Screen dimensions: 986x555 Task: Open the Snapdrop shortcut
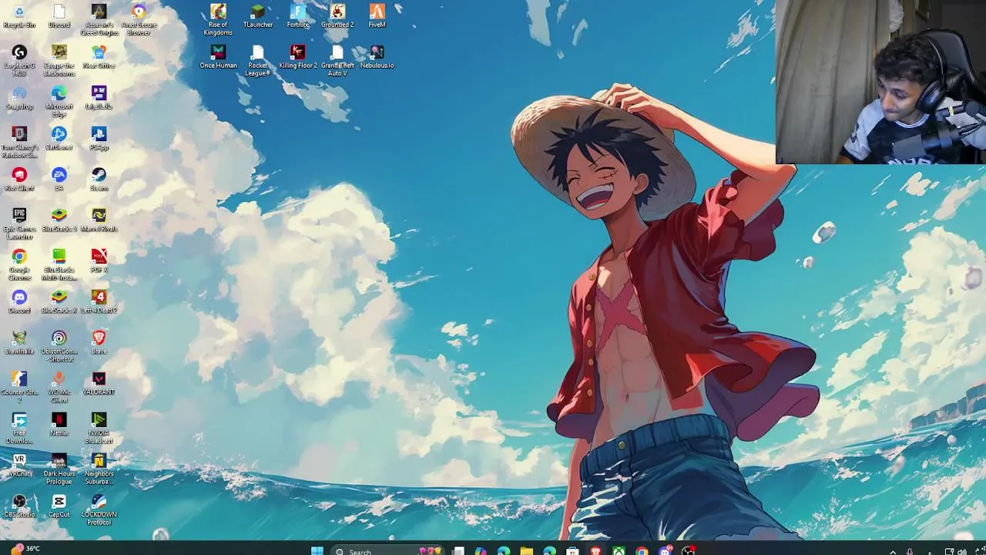tap(19, 98)
